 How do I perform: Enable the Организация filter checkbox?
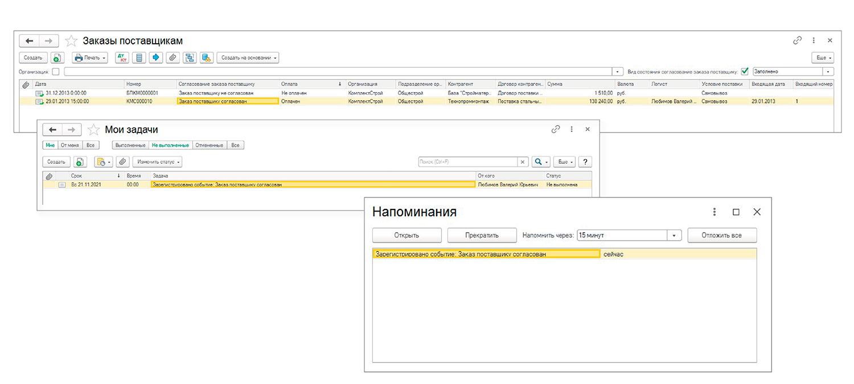tap(55, 72)
